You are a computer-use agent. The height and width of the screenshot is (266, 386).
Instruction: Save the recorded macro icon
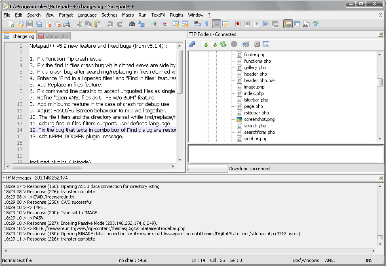pyautogui.click(x=275, y=24)
